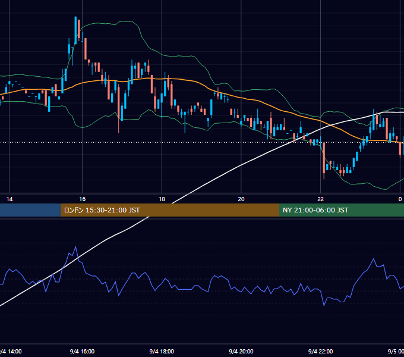Click the hour label 16 on time axis

(x=82, y=199)
